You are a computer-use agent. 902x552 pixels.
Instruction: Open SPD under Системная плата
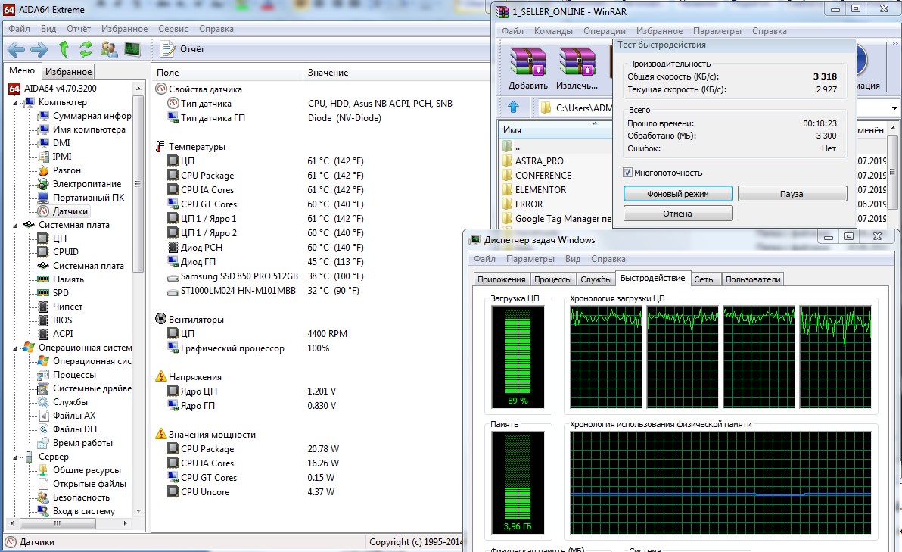[x=61, y=293]
